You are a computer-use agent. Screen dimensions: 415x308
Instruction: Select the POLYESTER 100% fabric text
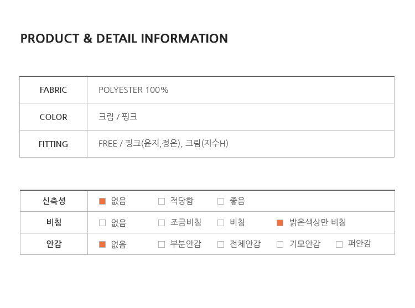133,90
